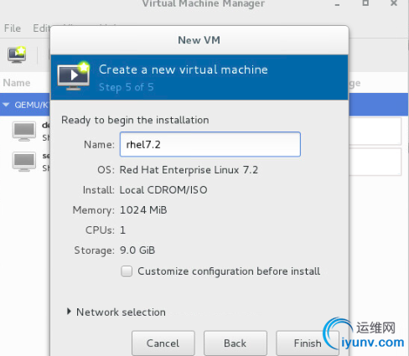
Task: Click the OS value Red Hat Enterprise Linux 7.2
Action: 189,170
